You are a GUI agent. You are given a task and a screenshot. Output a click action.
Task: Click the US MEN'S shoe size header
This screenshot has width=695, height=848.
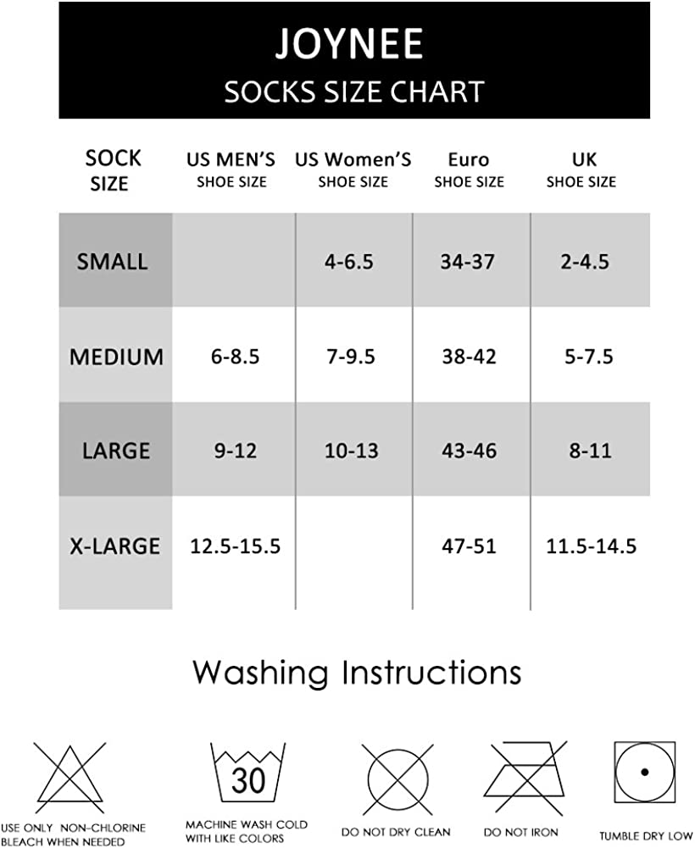[231, 169]
